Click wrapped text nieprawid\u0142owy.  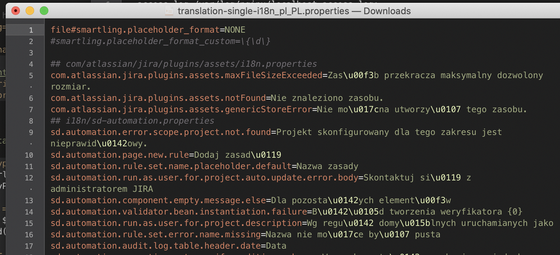[99, 144]
